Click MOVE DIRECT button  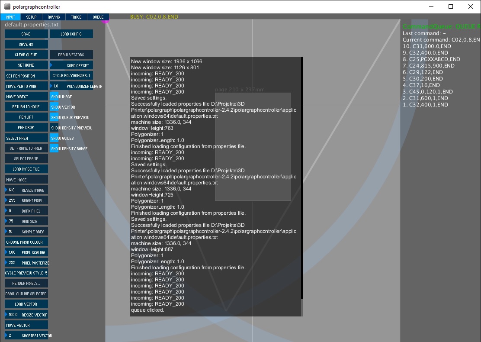tap(26, 97)
